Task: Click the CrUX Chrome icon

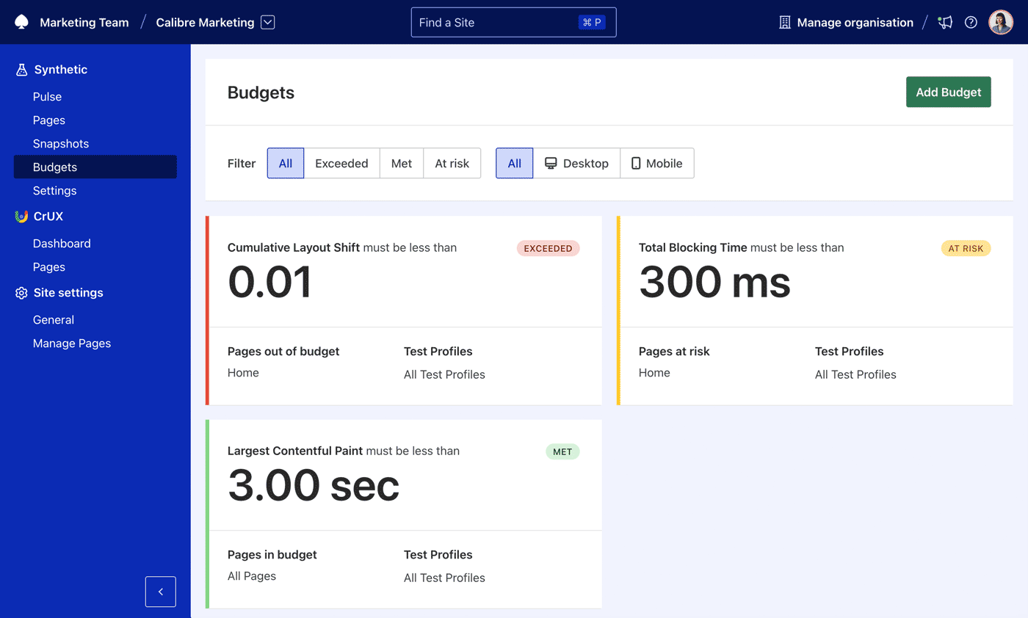Action: 19,216
